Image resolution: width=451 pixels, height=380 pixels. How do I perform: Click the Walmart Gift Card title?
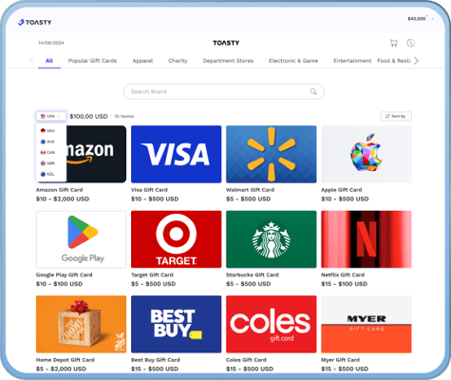(250, 190)
